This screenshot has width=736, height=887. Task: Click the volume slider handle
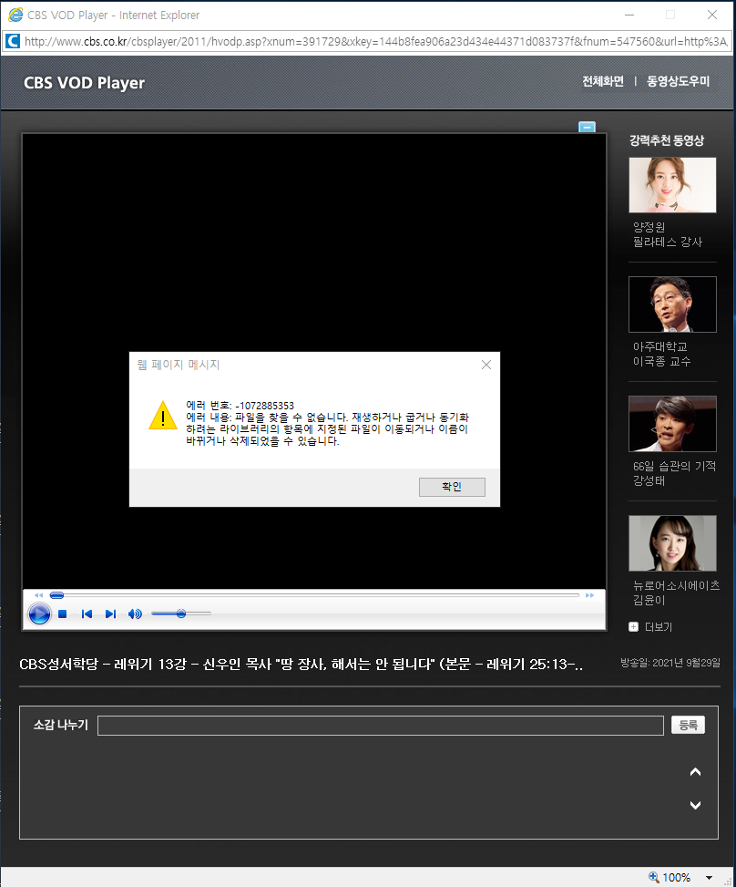pyautogui.click(x=181, y=614)
